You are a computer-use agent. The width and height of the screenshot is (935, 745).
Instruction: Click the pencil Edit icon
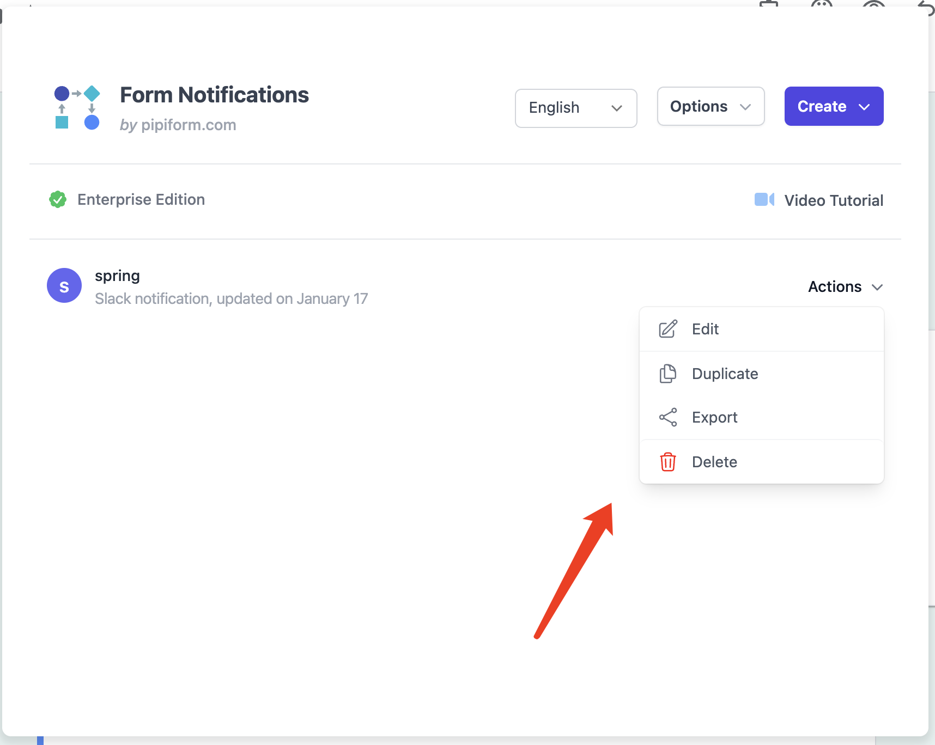click(668, 329)
